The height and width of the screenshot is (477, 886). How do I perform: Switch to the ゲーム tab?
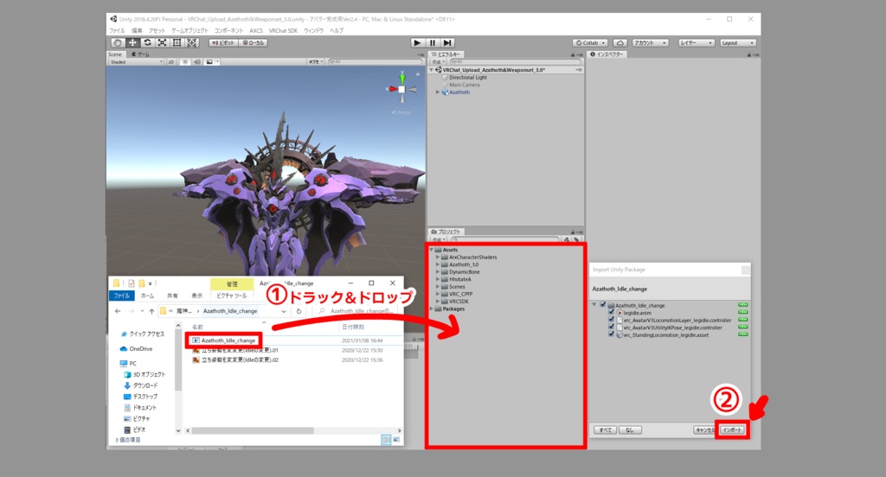[141, 54]
